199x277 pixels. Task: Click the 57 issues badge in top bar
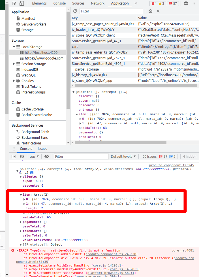click(173, 3)
